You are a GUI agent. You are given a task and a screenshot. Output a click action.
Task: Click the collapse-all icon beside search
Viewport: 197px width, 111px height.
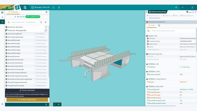[46, 22]
